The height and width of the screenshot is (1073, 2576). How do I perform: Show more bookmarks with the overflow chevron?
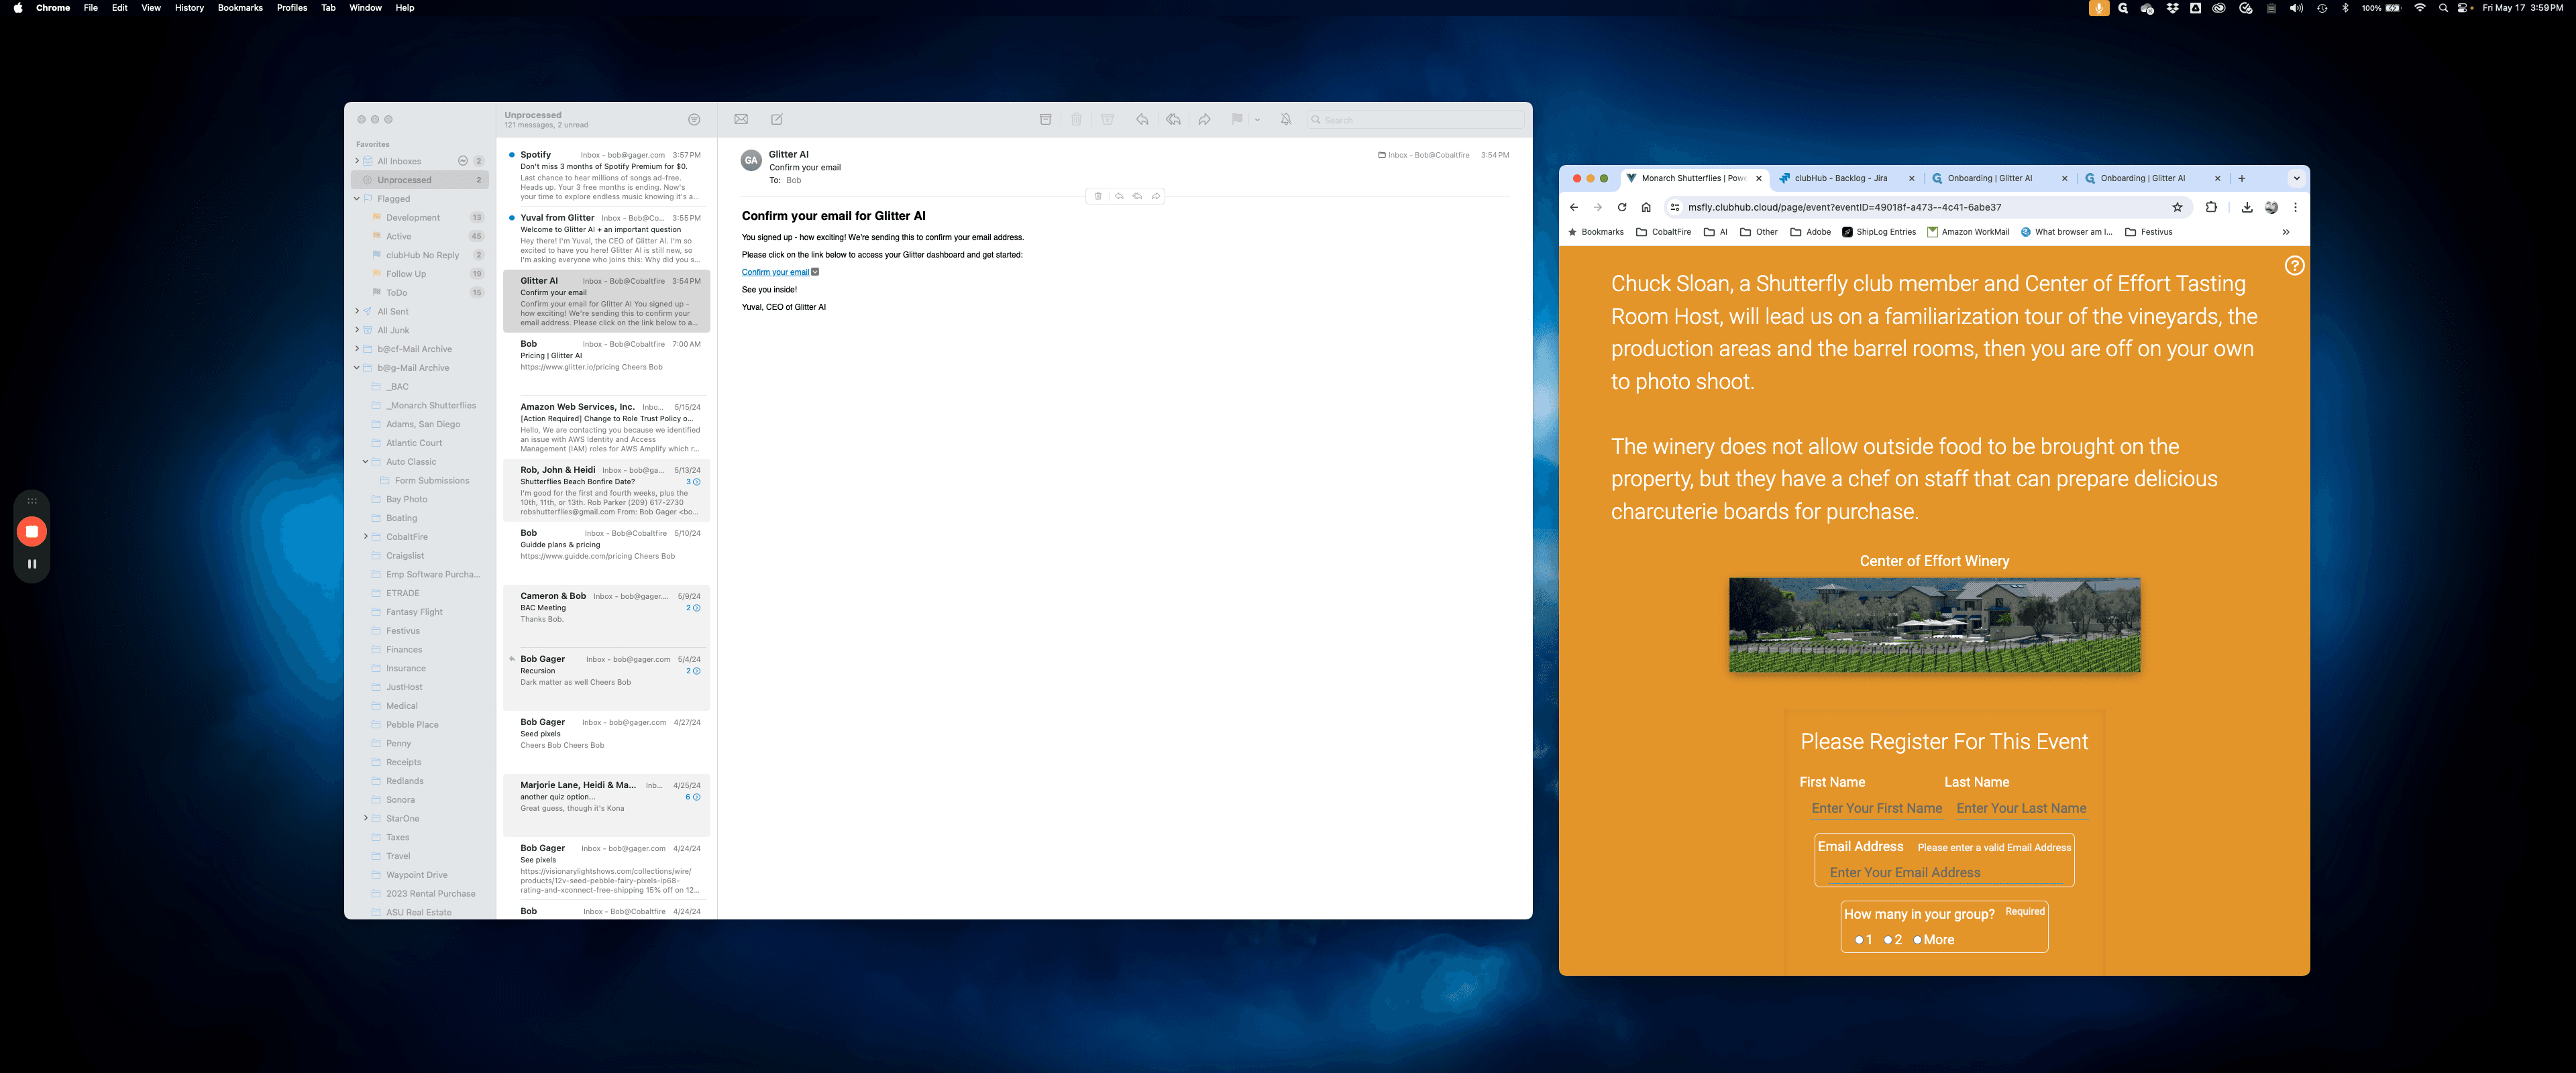(x=2286, y=232)
